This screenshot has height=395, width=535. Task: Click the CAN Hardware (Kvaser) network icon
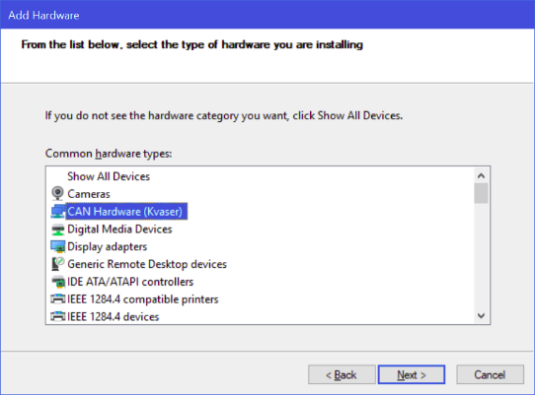(x=57, y=211)
